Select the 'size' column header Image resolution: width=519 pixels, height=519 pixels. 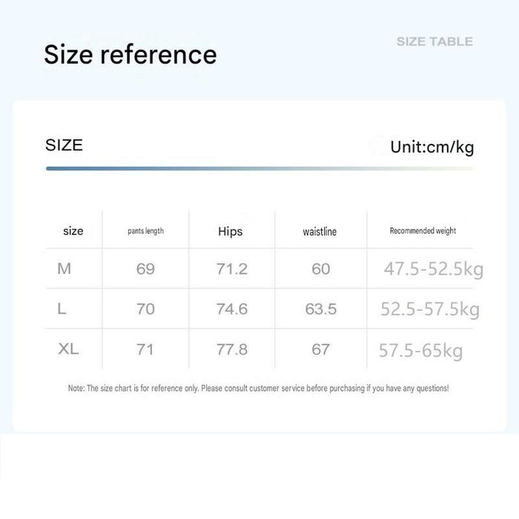[73, 231]
